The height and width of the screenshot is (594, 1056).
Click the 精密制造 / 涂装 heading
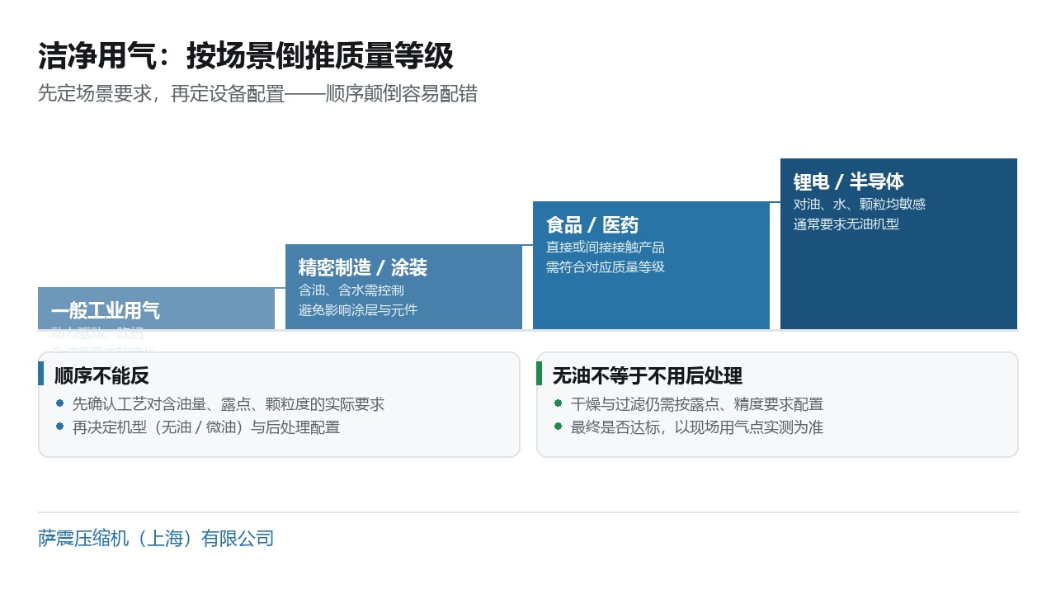pos(362,268)
